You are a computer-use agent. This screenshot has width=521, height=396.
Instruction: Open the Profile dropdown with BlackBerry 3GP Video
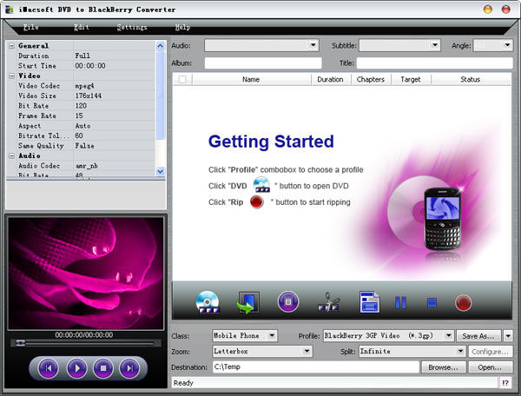tap(449, 335)
